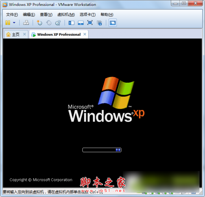205x197 pixels.
Task: Open the 查看(V) menu
Action: click(46, 15)
